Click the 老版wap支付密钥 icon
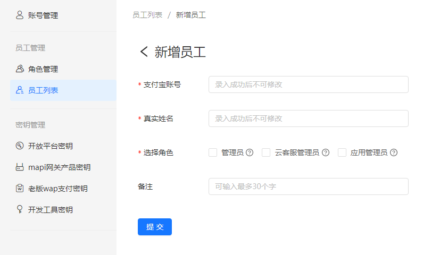This screenshot has width=448, height=255. pyautogui.click(x=20, y=189)
